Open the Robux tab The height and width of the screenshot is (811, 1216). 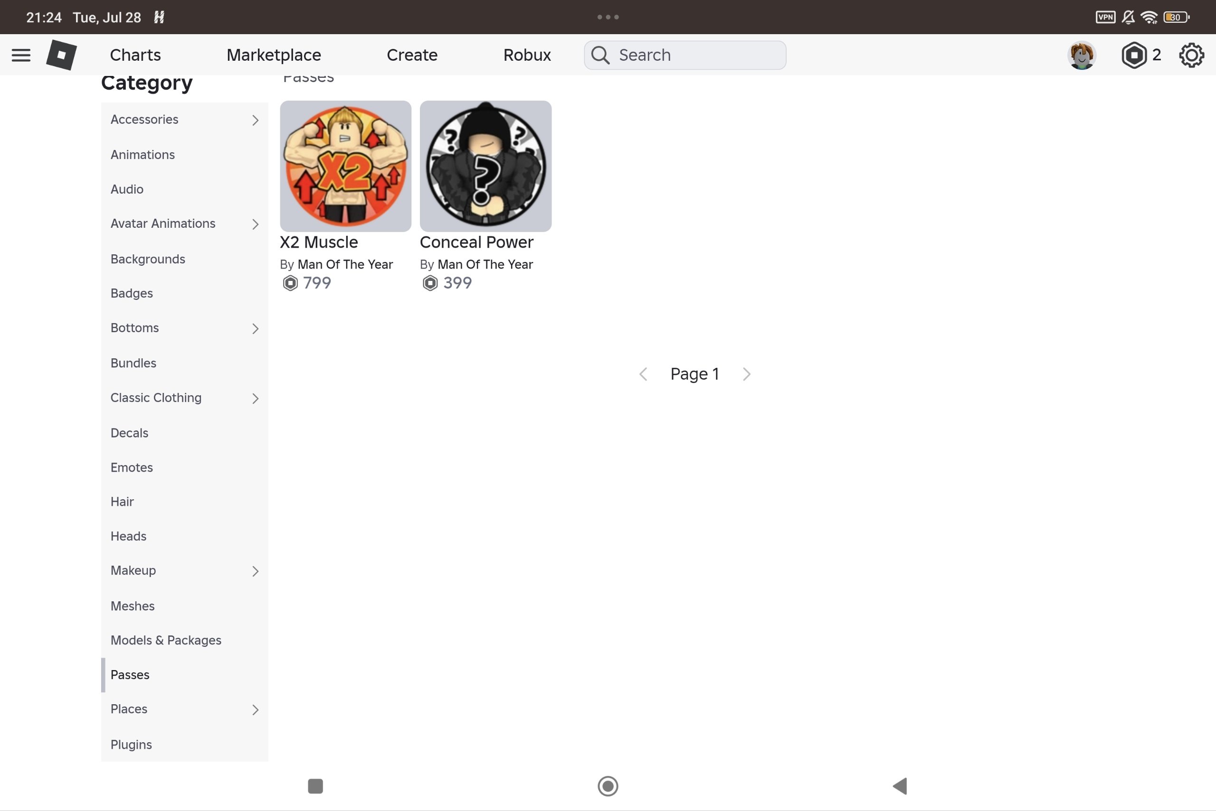click(527, 55)
